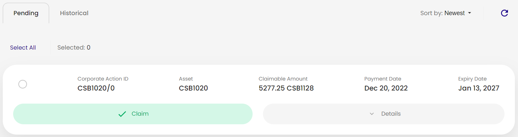Switch to the Pending tab
This screenshot has width=518, height=137.
[26, 13]
